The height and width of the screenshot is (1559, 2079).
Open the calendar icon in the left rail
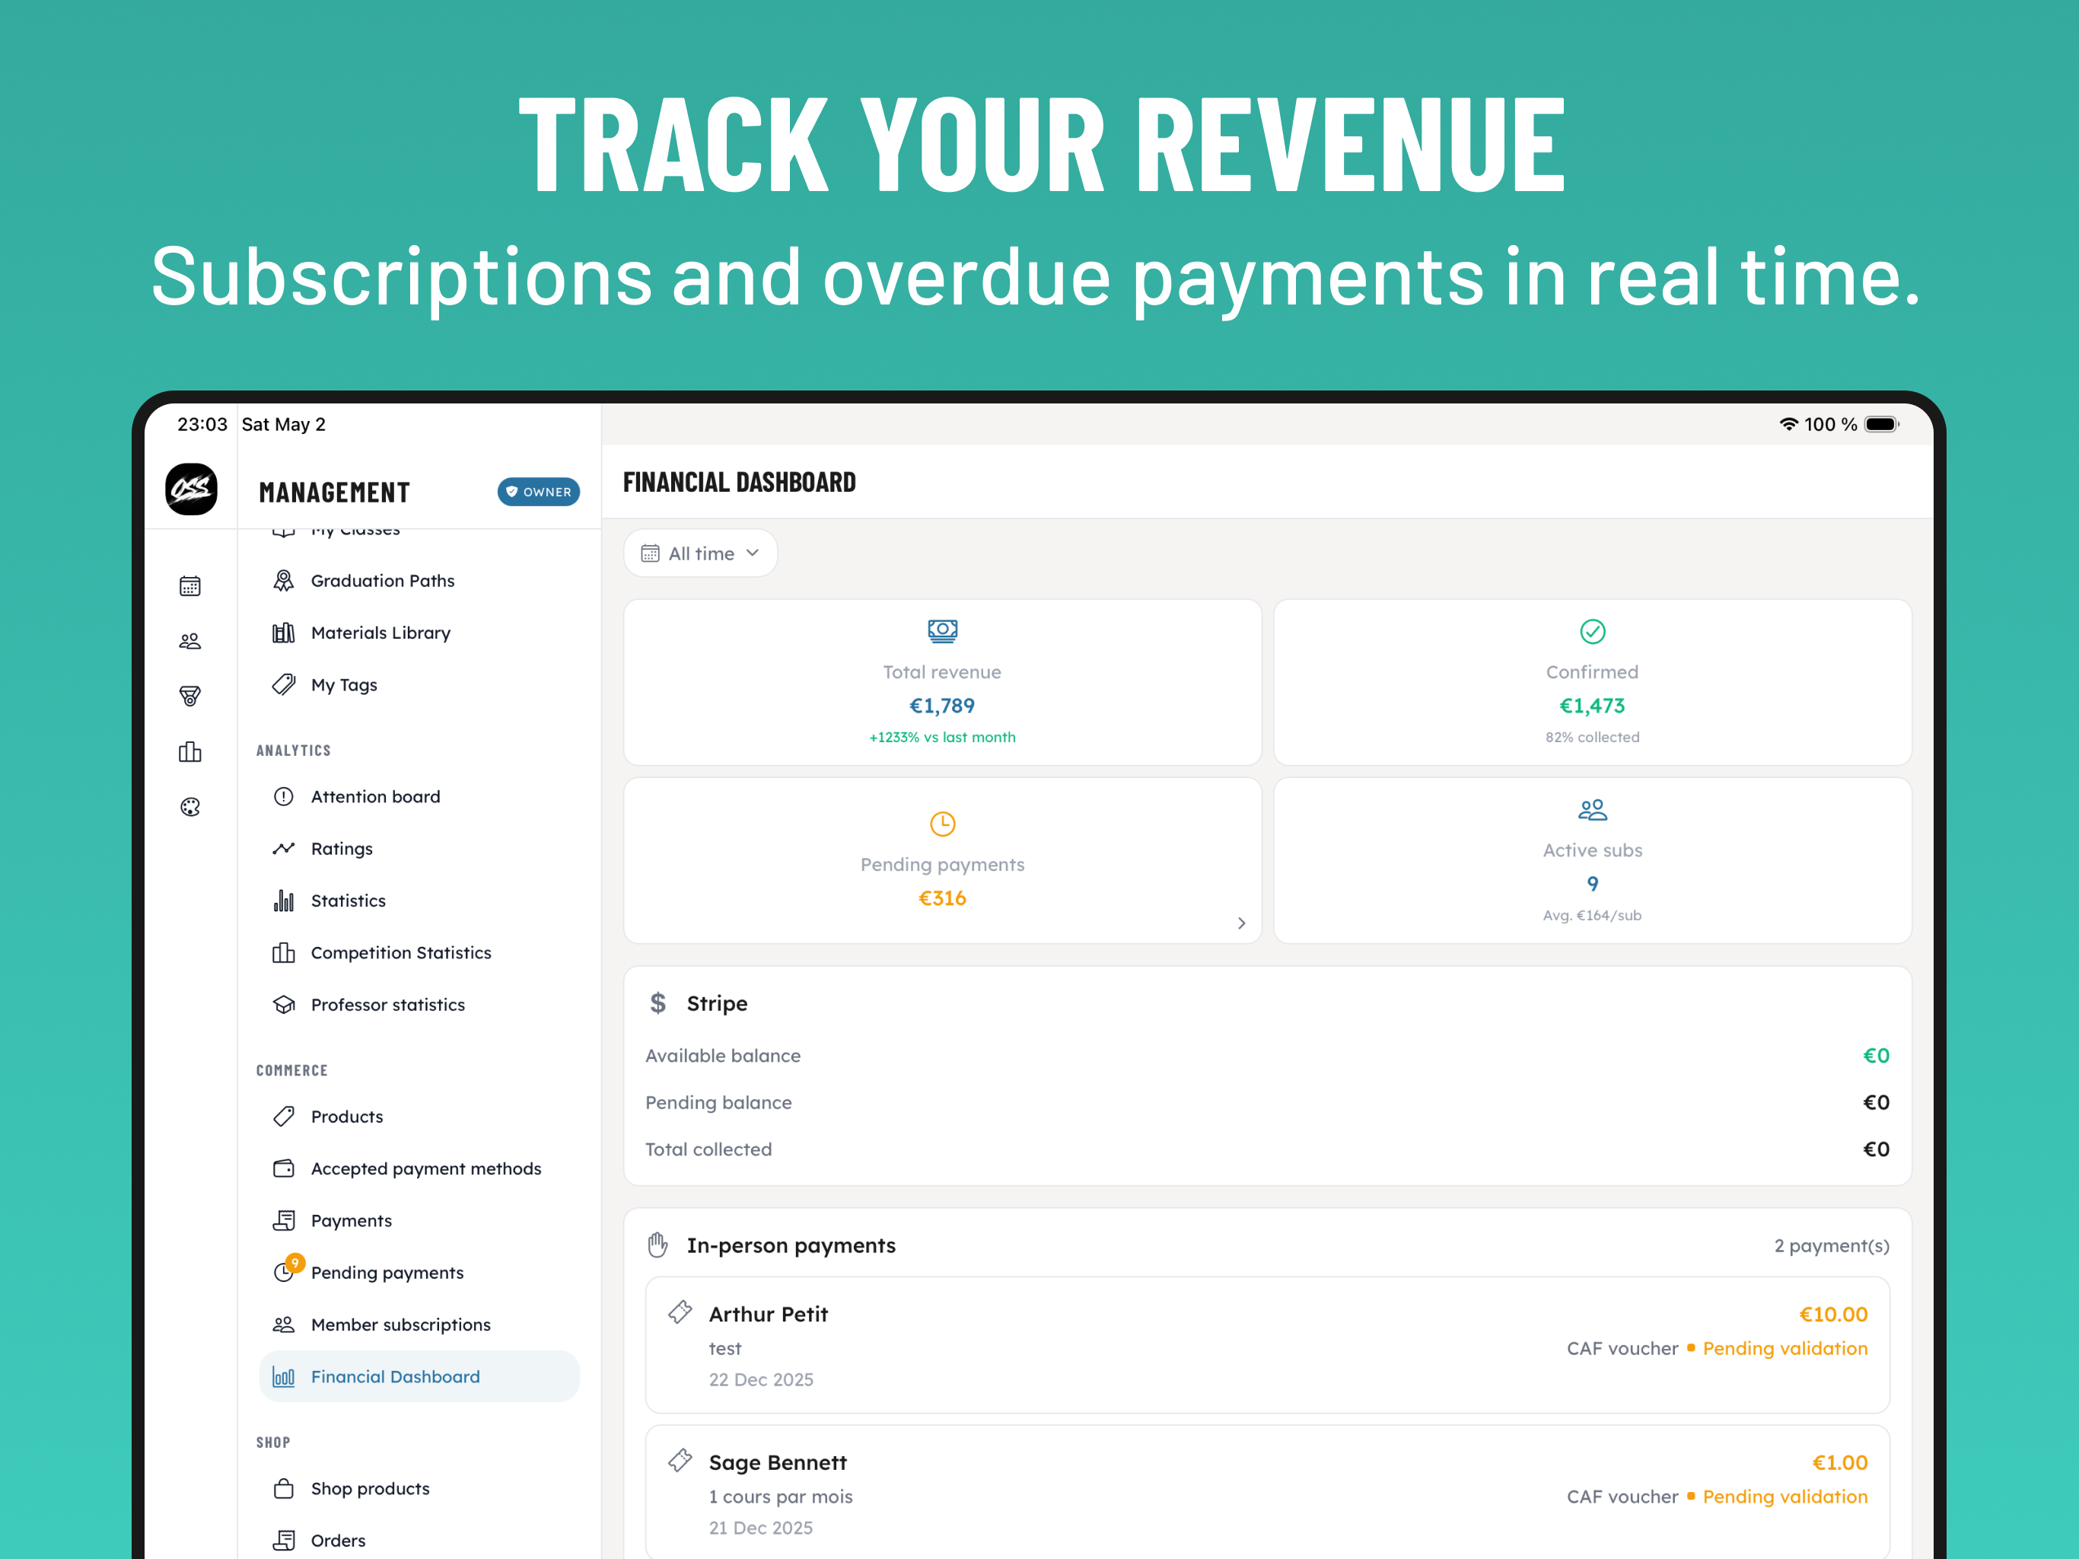(x=189, y=586)
